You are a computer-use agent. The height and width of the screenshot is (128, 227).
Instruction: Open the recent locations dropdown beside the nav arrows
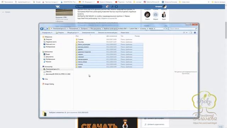coord(47,29)
